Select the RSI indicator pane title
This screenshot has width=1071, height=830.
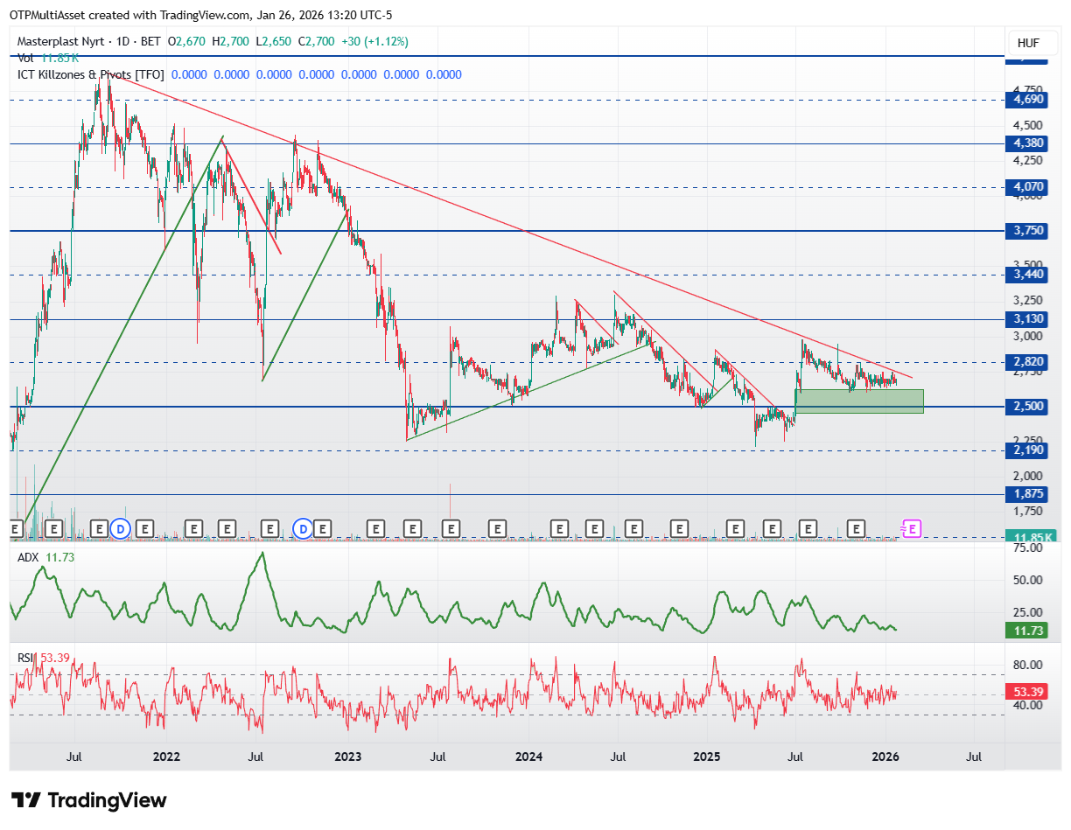pos(27,657)
